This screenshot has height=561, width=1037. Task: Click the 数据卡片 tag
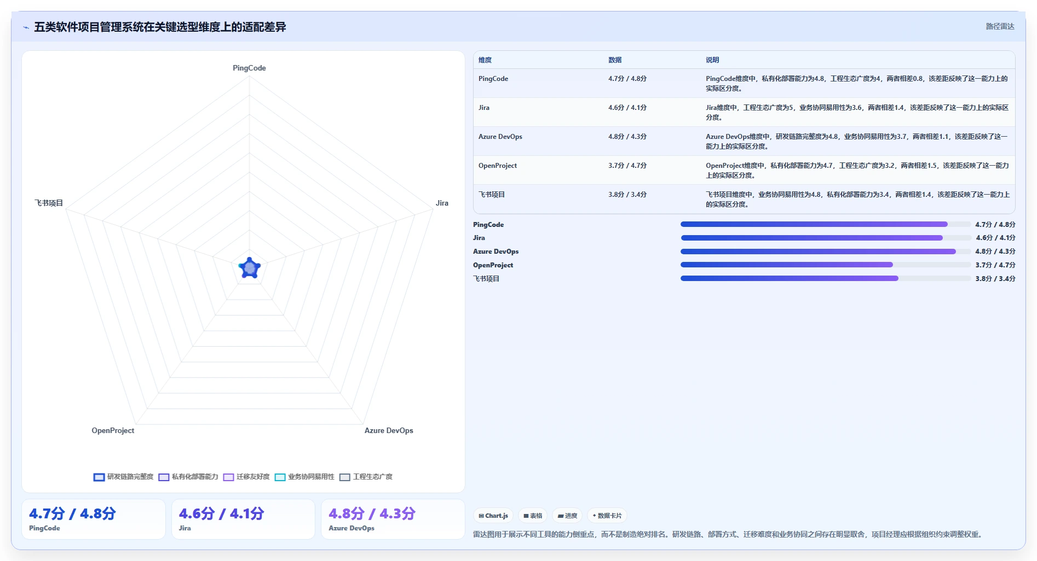[x=607, y=516]
